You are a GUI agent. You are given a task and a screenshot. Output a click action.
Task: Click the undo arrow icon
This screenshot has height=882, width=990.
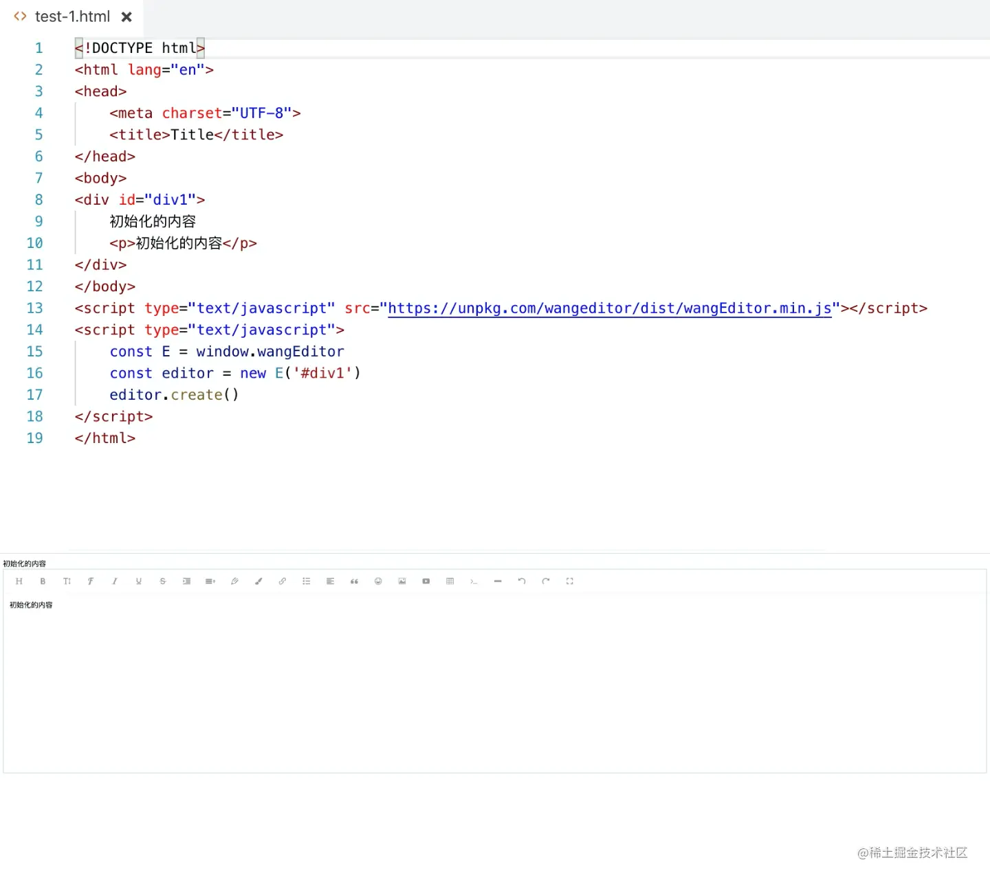pos(522,581)
